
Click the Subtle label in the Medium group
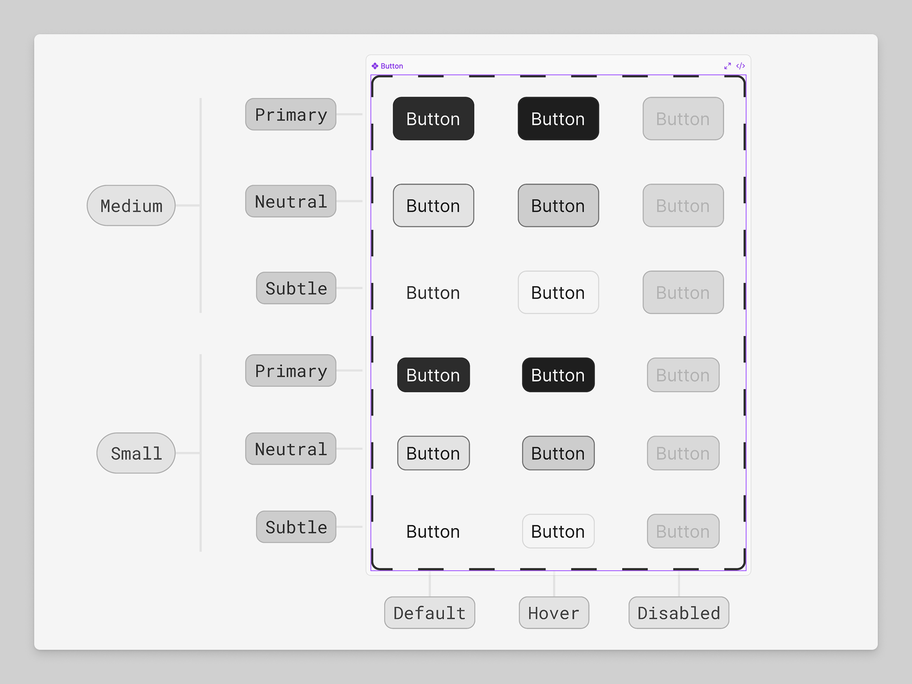pyautogui.click(x=295, y=288)
